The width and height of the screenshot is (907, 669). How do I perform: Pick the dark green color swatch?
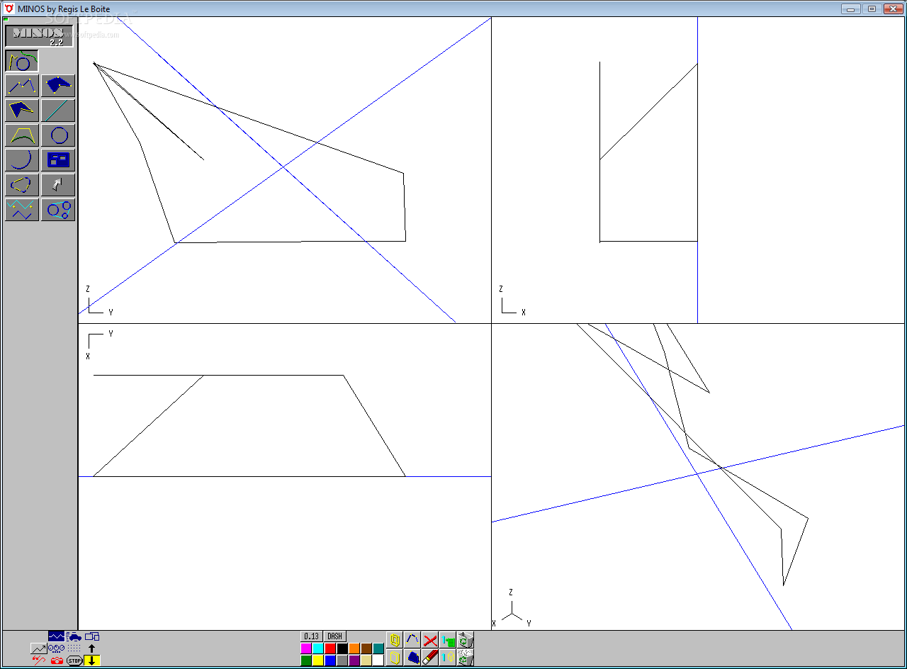pyautogui.click(x=306, y=660)
